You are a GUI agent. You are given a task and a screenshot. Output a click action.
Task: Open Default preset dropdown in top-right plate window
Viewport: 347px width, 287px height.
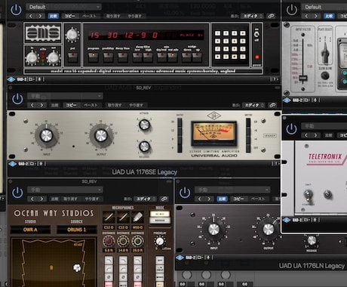click(x=324, y=7)
